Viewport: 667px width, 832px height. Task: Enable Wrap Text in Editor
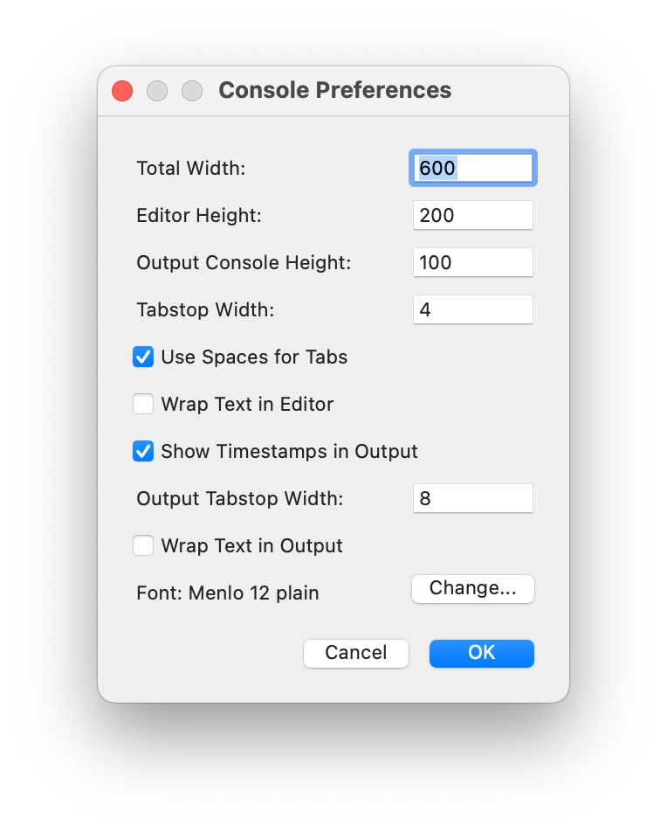click(143, 404)
